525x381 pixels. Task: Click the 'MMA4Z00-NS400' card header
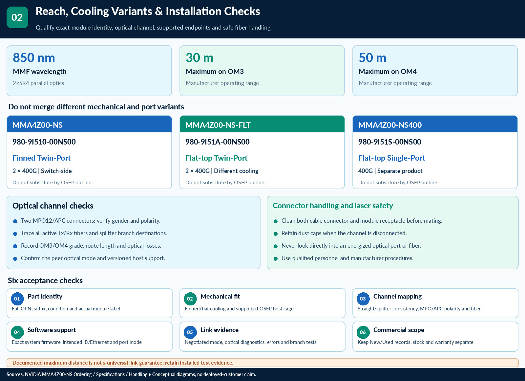(435, 124)
